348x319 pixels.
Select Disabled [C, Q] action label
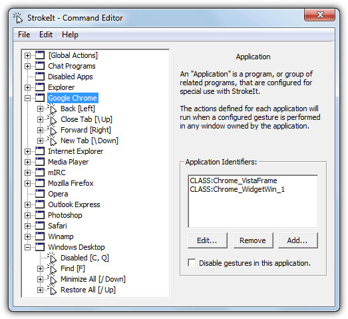(85, 258)
